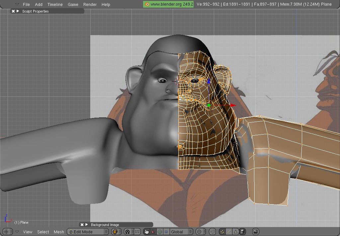The image size is (340, 236).
Task: Switch to edge select mode
Action: click(229, 232)
